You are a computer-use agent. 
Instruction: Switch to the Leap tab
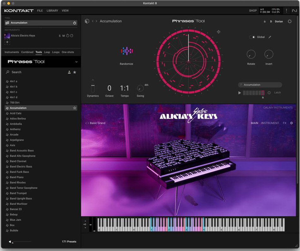(47, 52)
